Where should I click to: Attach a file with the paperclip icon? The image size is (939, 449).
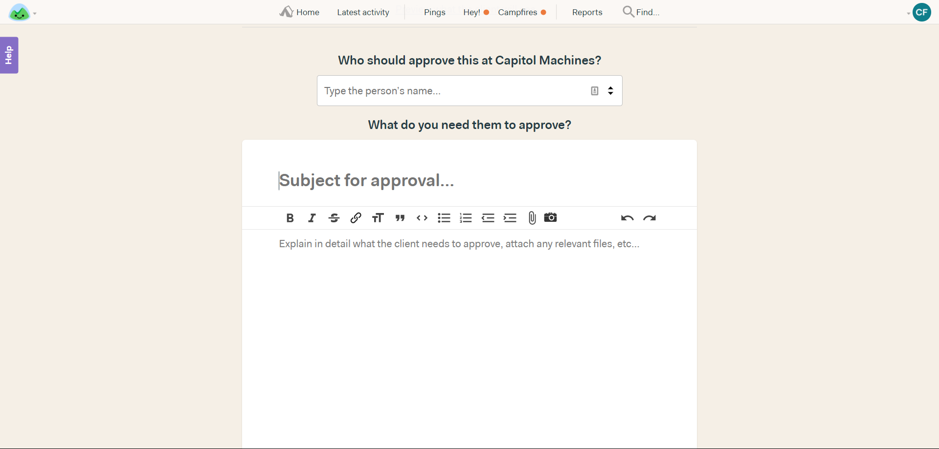point(532,218)
